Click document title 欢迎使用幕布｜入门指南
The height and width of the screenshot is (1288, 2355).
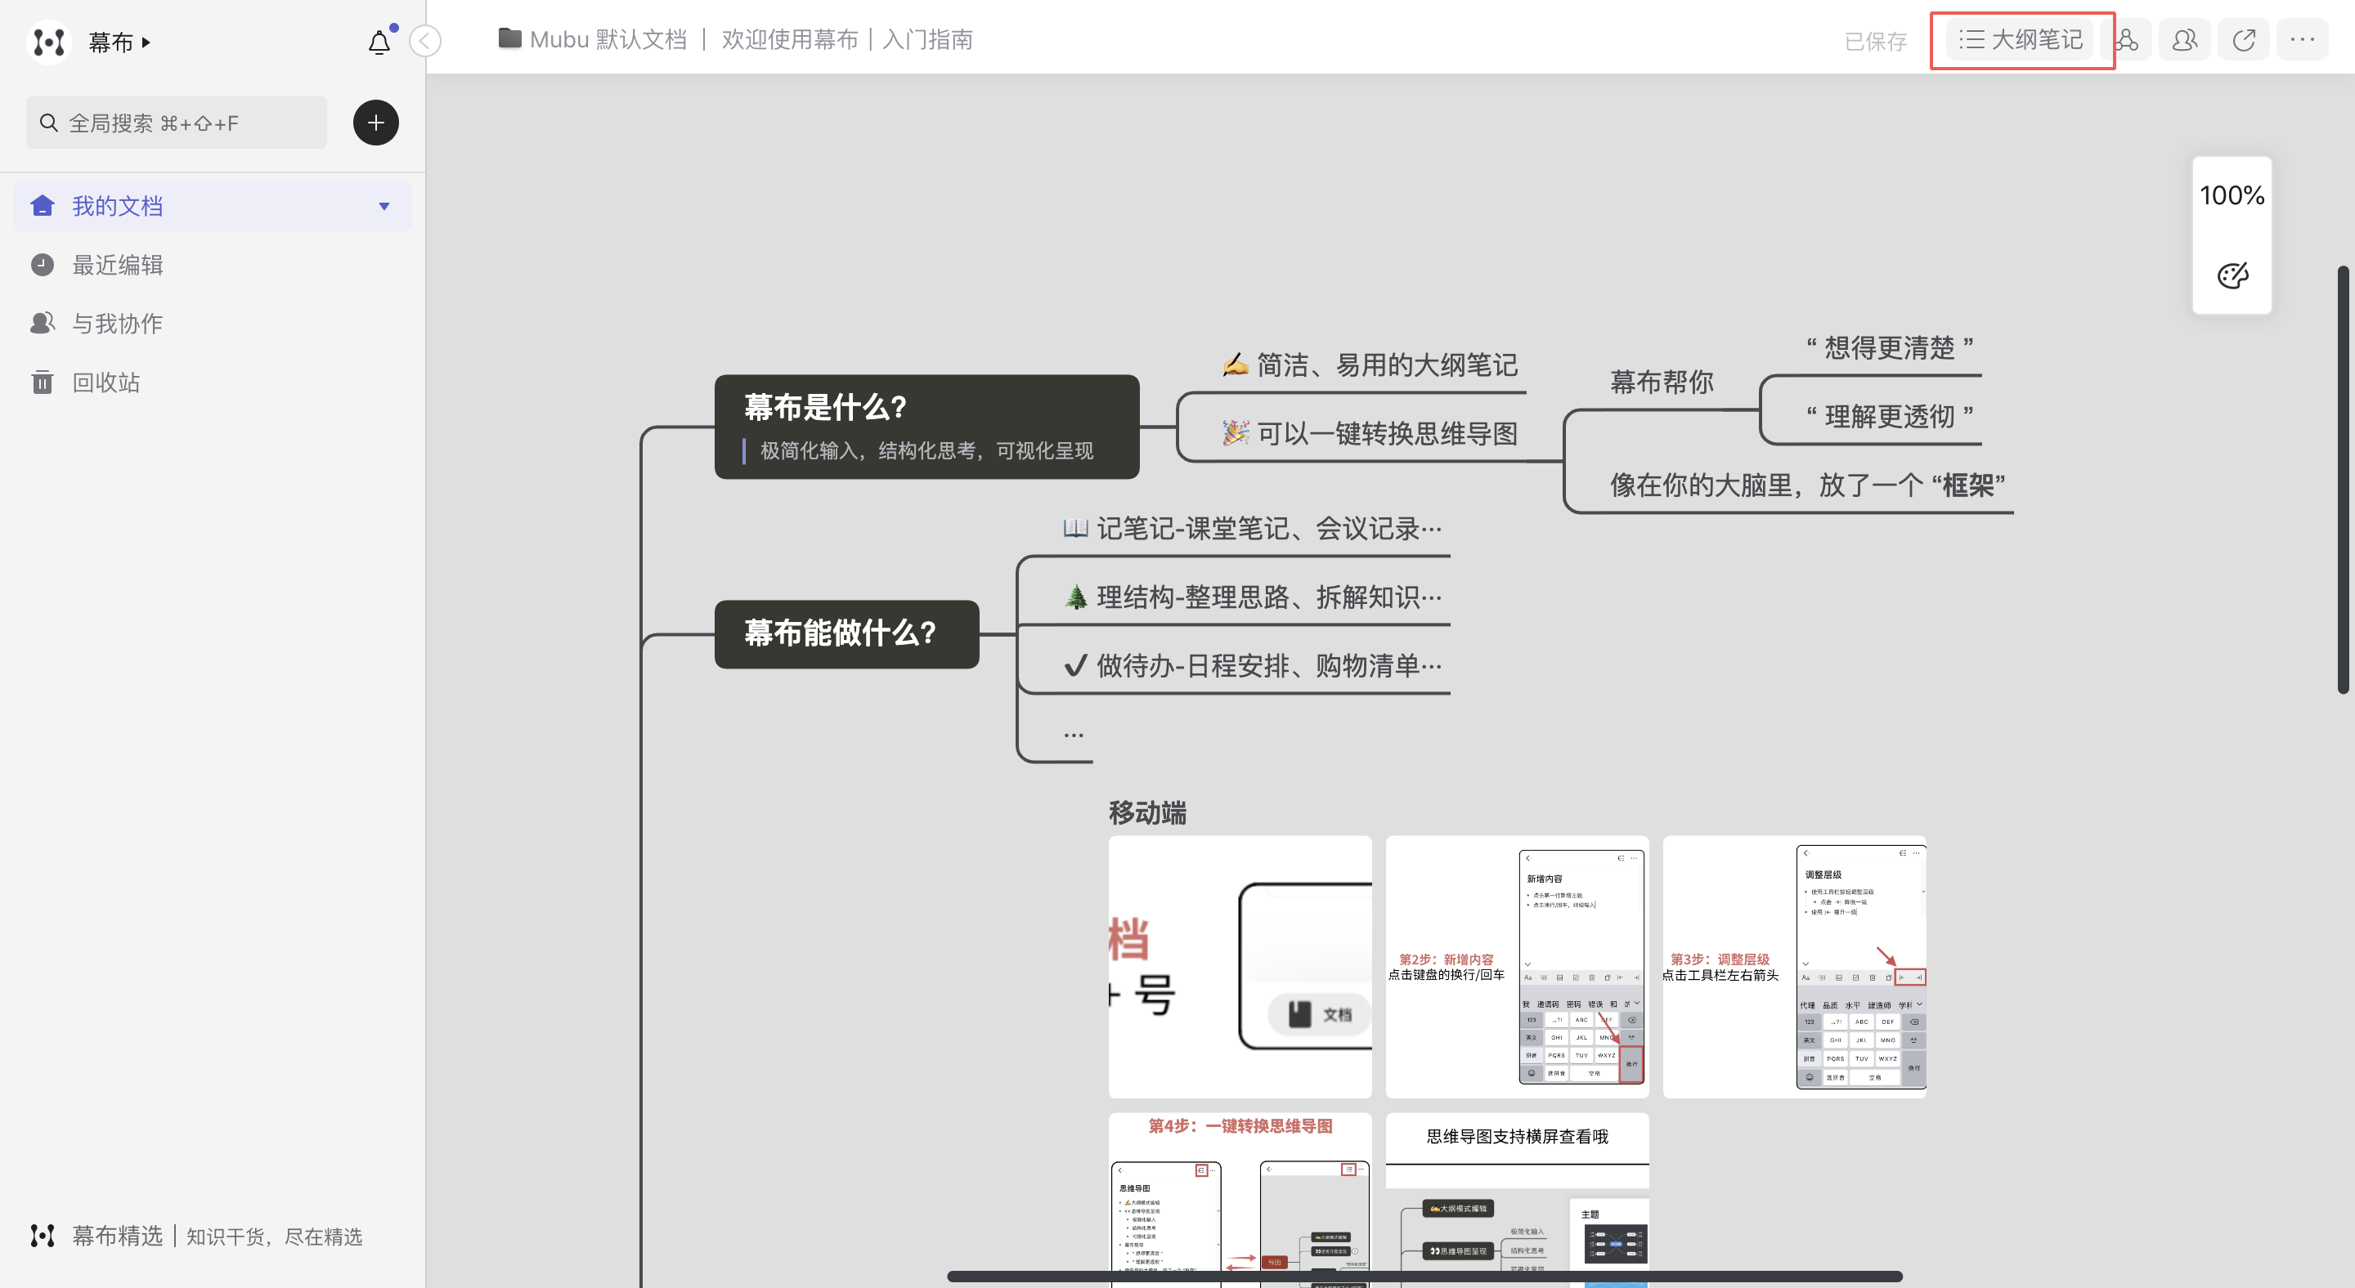click(847, 39)
